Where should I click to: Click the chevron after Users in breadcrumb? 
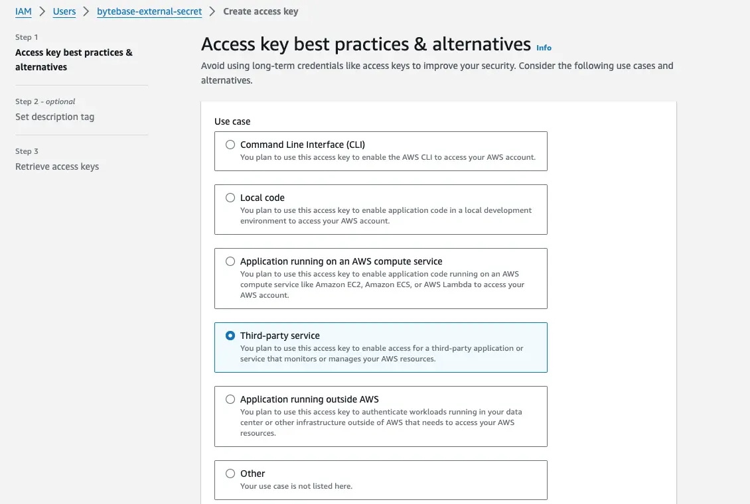pos(86,11)
